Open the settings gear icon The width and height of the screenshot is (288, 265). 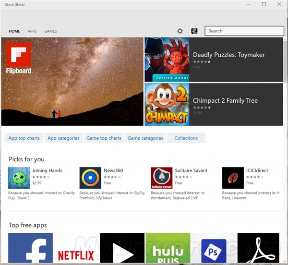180,31
